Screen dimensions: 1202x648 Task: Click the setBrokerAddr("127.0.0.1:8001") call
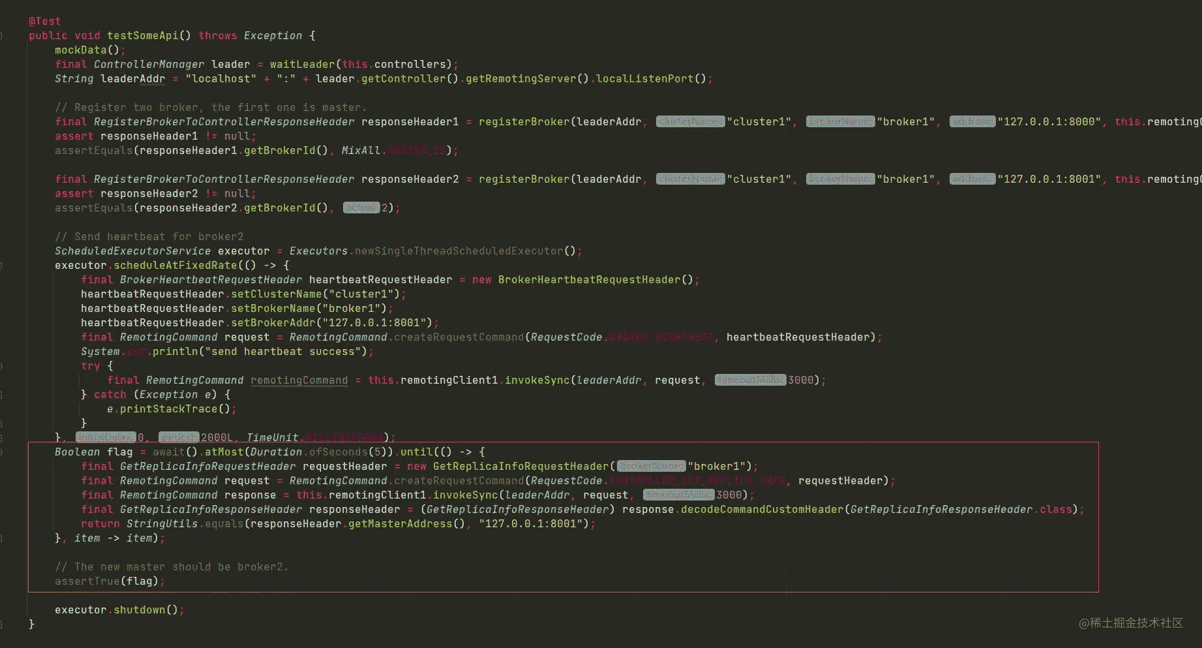331,323
